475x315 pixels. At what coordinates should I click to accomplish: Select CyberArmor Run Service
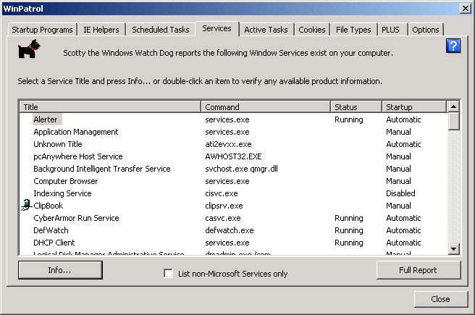pos(76,218)
